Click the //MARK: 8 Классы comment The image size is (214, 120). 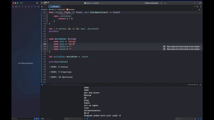[x=59, y=67]
